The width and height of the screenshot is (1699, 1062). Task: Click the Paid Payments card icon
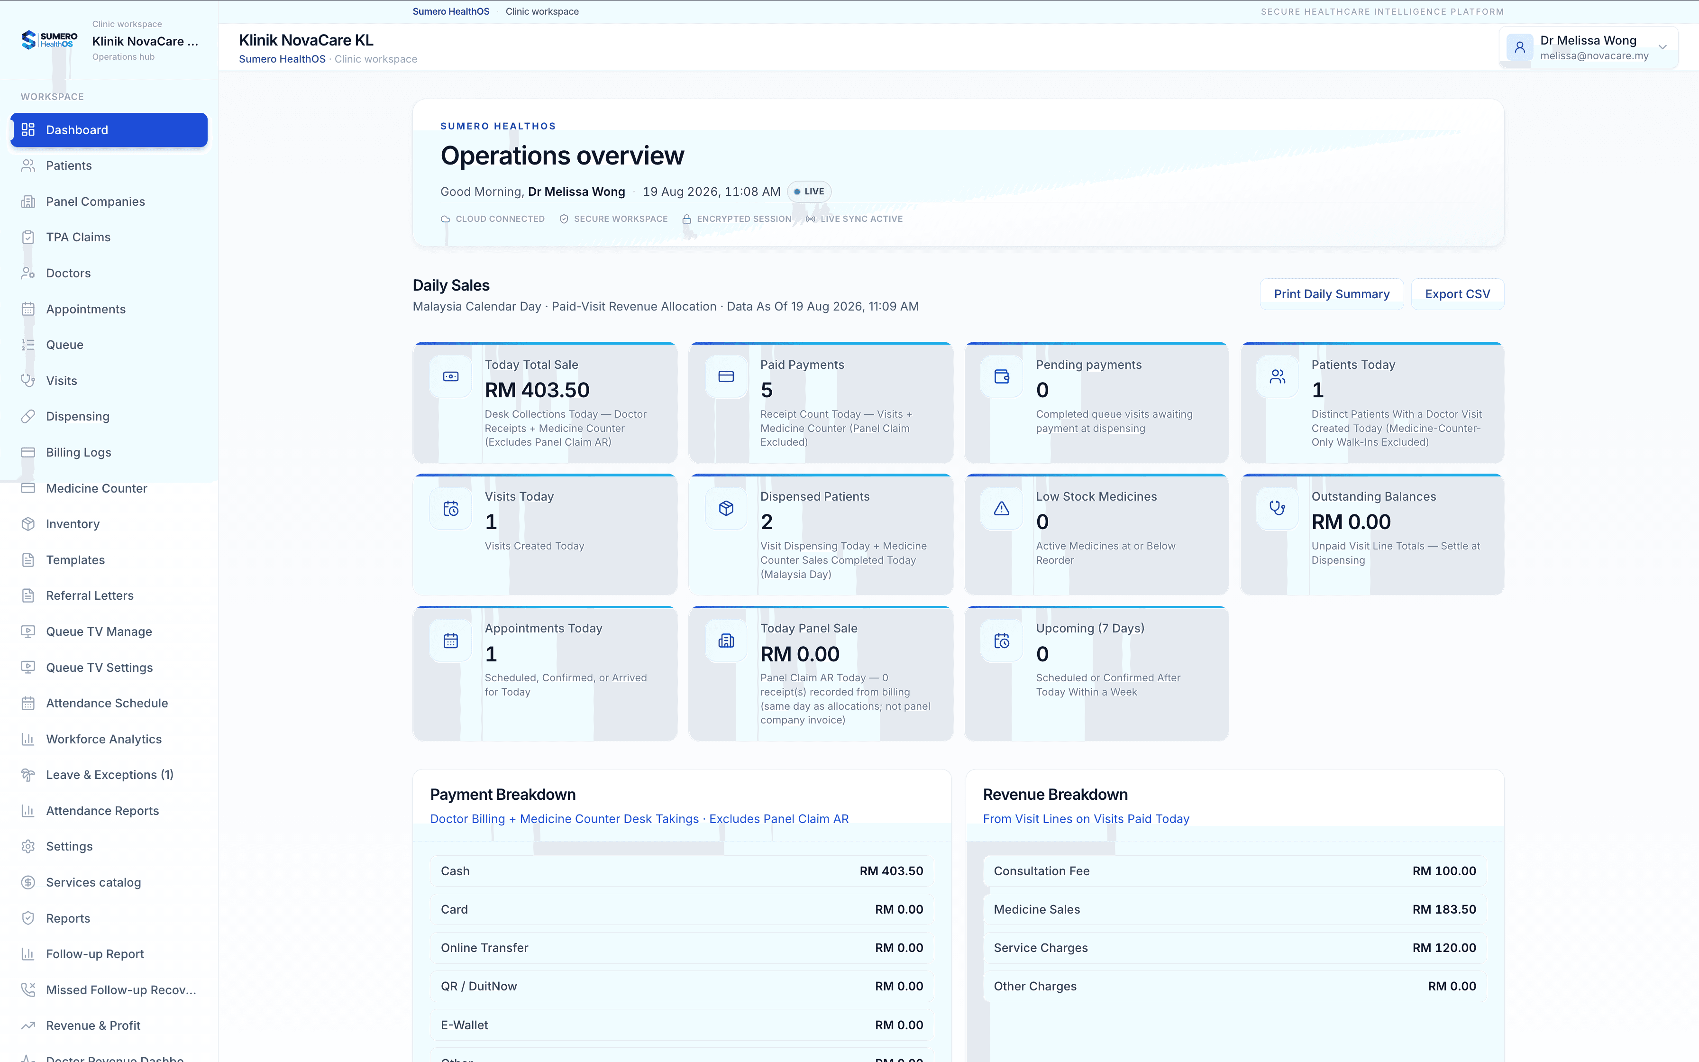click(x=726, y=376)
